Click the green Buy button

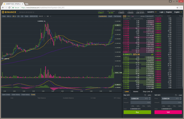(x=137, y=112)
